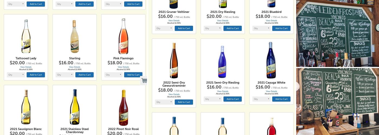The height and width of the screenshot is (135, 379).
Task: Click the 2021 Sauvignon Blanc bottle image
Action: [x=26, y=107]
